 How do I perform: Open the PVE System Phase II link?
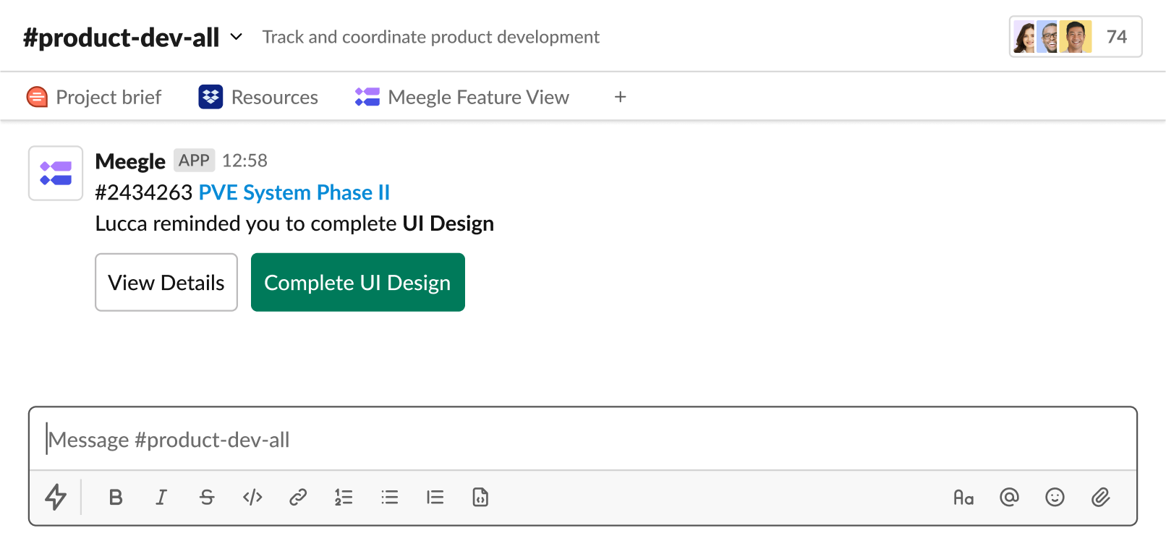[294, 192]
